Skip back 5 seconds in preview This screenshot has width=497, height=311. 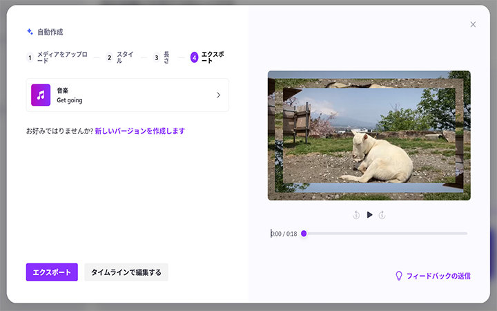(356, 215)
